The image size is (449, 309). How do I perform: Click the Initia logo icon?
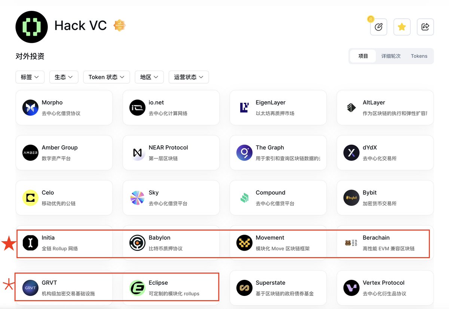(30, 243)
